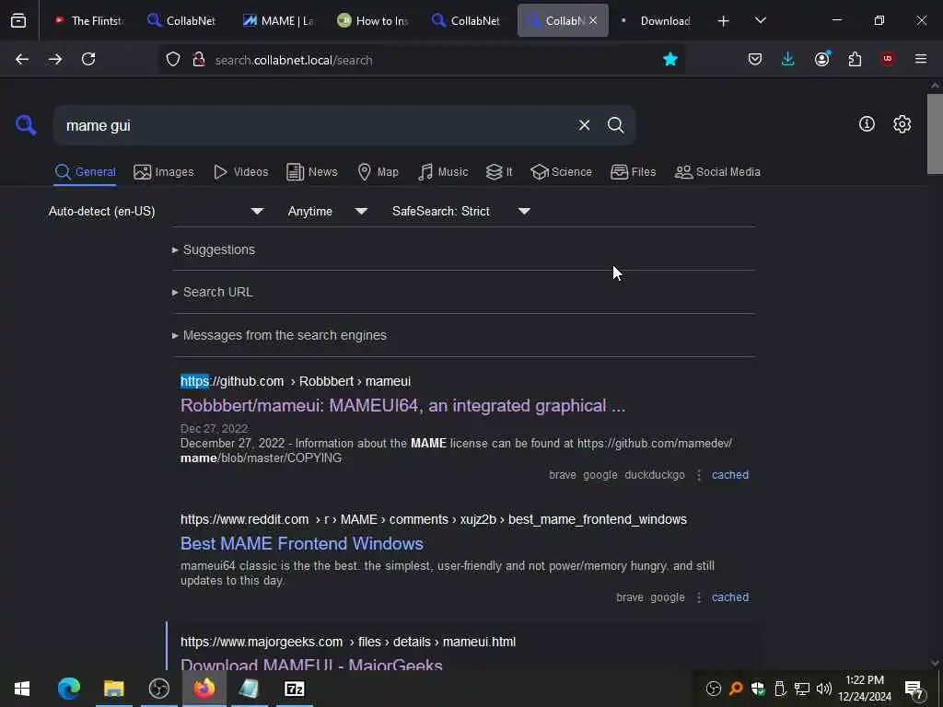Open File Explorer from taskbar

(x=113, y=689)
